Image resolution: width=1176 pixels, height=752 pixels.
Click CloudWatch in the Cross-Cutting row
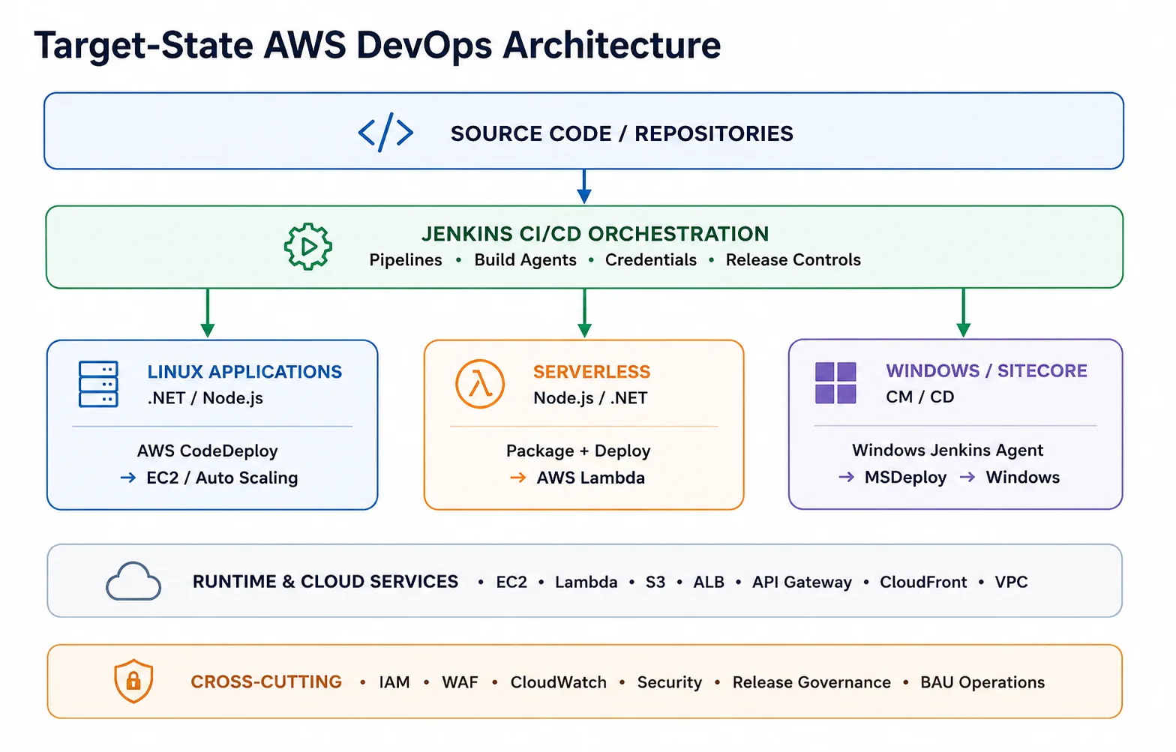pyautogui.click(x=558, y=682)
